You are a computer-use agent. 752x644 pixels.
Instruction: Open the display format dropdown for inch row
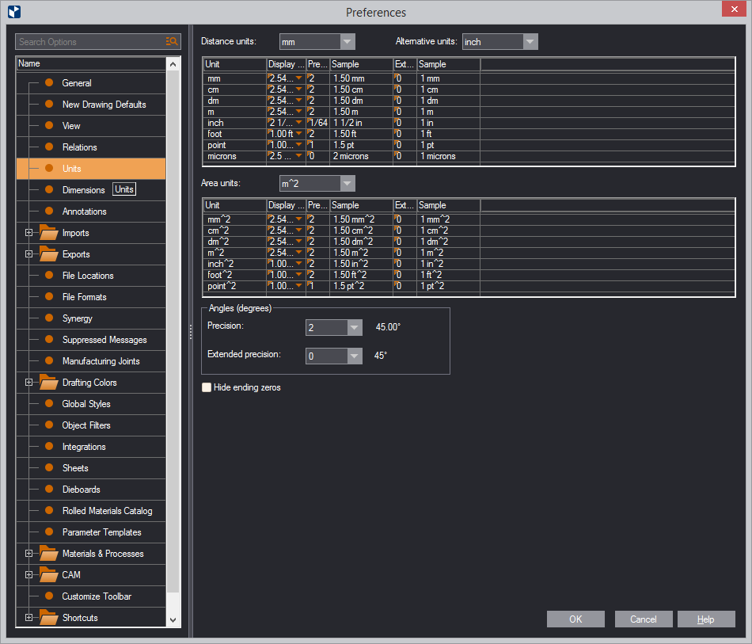298,123
